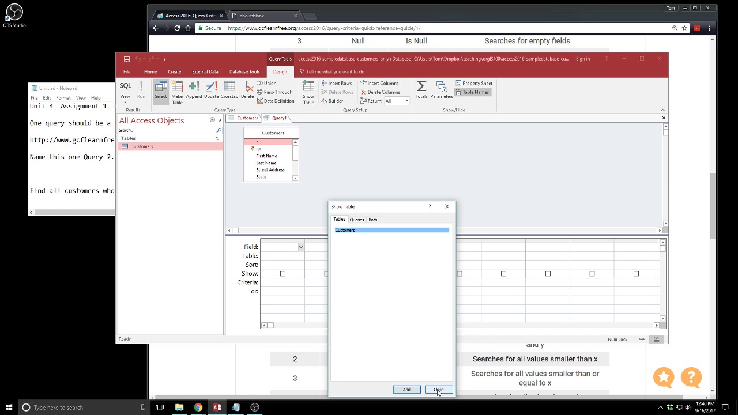Select Customers table in navigation pane
This screenshot has height=415, width=738.
[170, 147]
